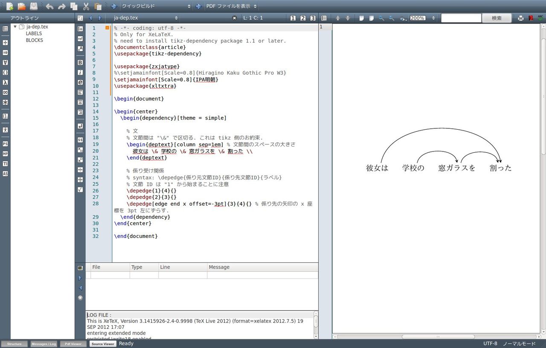Click the 検索 search button
Viewport: 546px width, 348px height.
(497, 18)
